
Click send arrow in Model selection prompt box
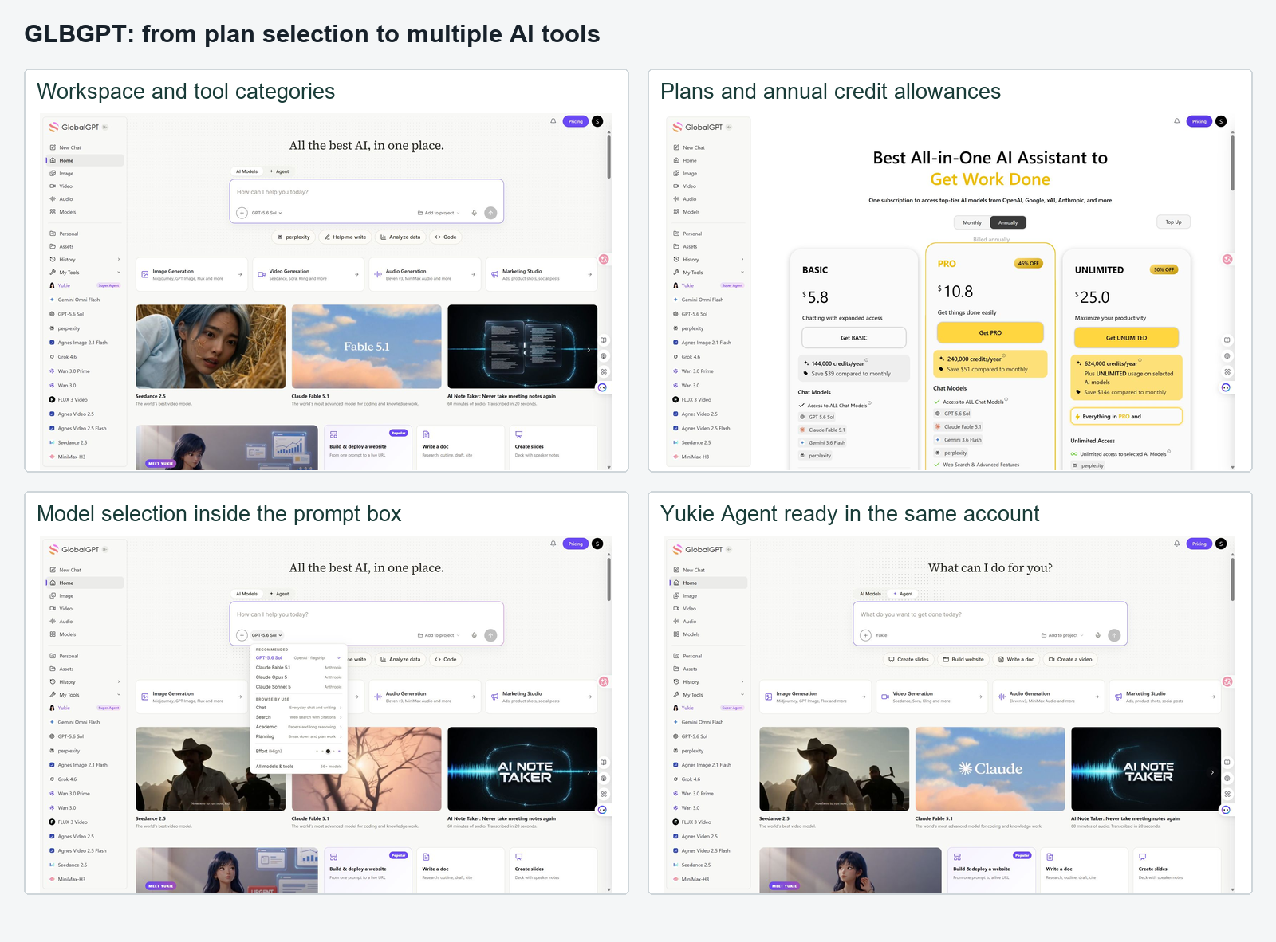(490, 635)
